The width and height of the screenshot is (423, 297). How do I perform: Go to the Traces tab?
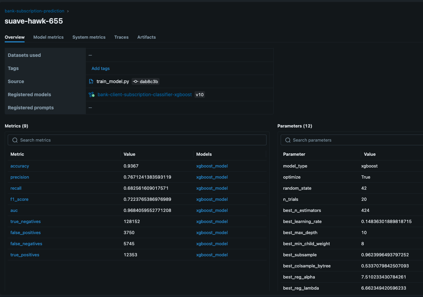pyautogui.click(x=121, y=37)
